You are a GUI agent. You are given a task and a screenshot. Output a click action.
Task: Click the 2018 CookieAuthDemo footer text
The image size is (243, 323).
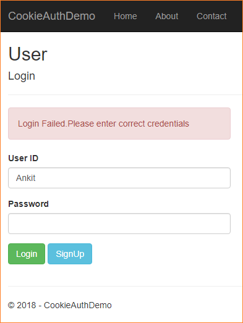(x=59, y=305)
